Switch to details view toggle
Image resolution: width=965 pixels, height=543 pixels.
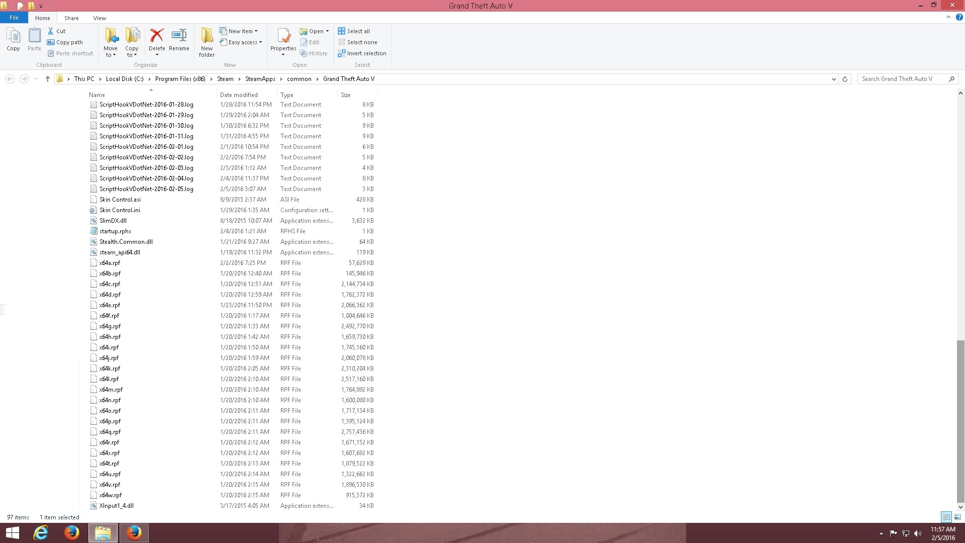pyautogui.click(x=946, y=517)
